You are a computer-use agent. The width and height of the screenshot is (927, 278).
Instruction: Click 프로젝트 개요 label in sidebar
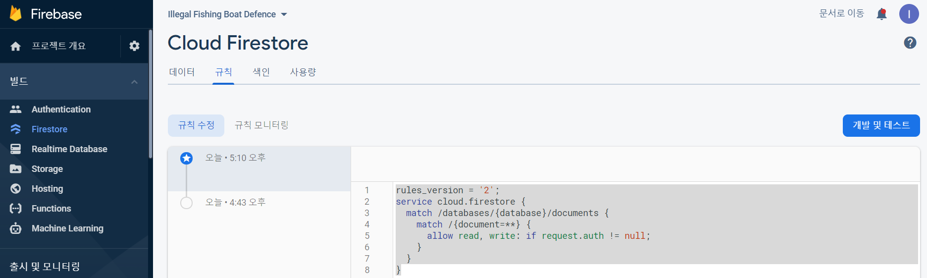(58, 46)
